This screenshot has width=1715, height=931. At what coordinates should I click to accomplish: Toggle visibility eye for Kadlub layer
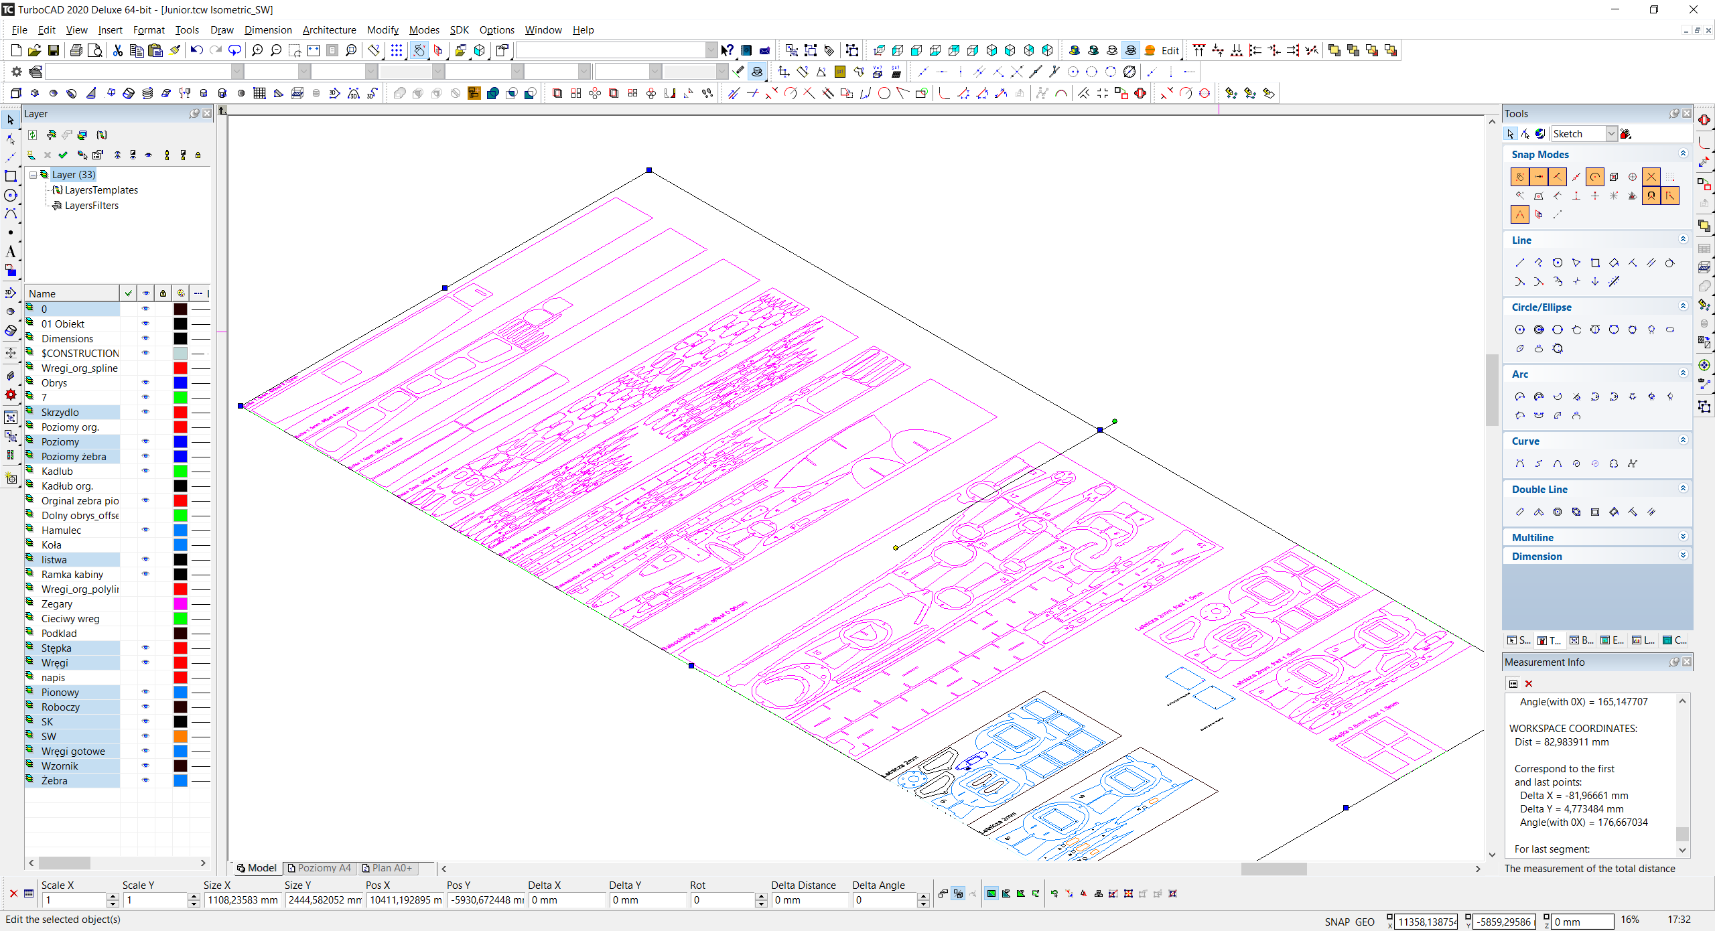(x=145, y=471)
